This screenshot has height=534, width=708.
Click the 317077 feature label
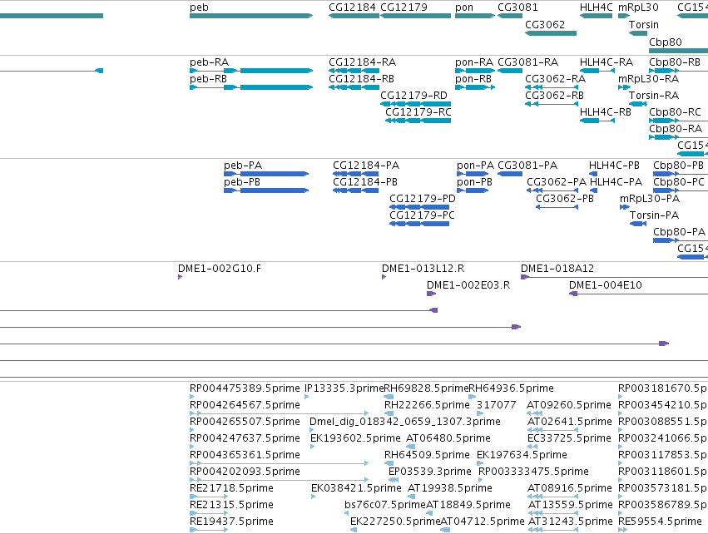pyautogui.click(x=496, y=404)
